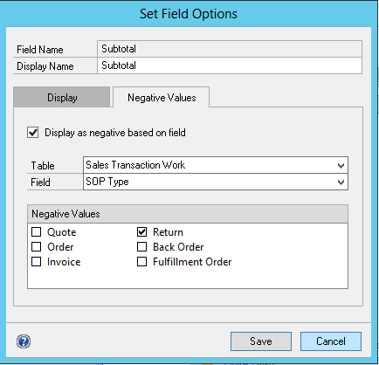379x365 pixels.
Task: Expand the Table dropdown arrow
Action: (x=341, y=166)
